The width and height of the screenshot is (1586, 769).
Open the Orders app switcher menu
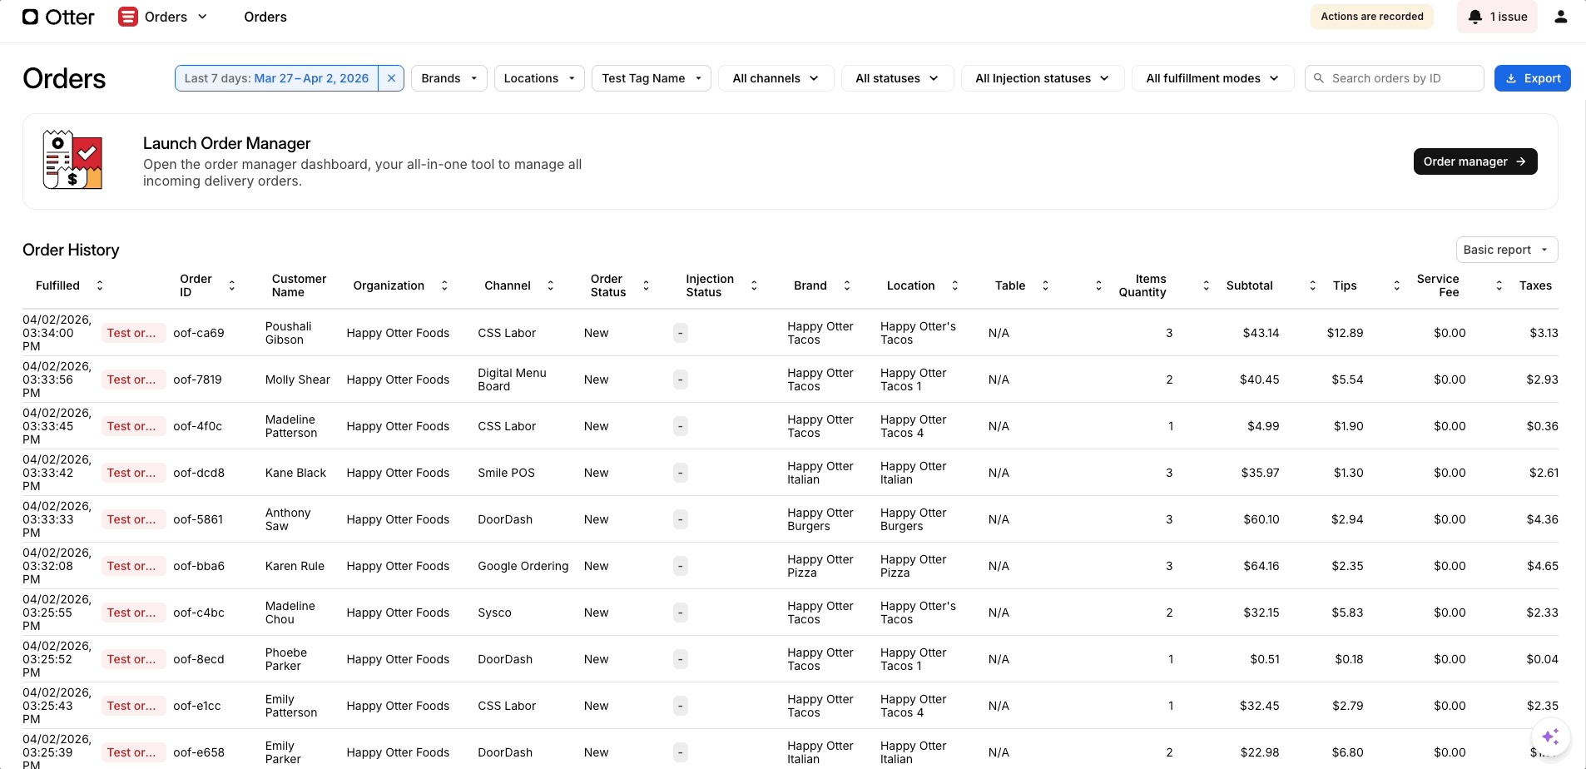(202, 17)
